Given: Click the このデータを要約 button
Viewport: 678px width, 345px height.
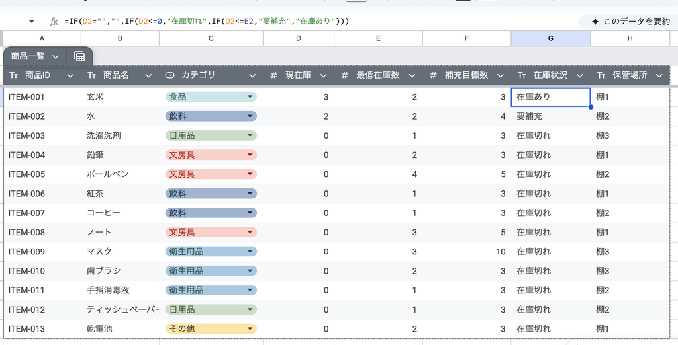Looking at the screenshot, I should coord(629,22).
